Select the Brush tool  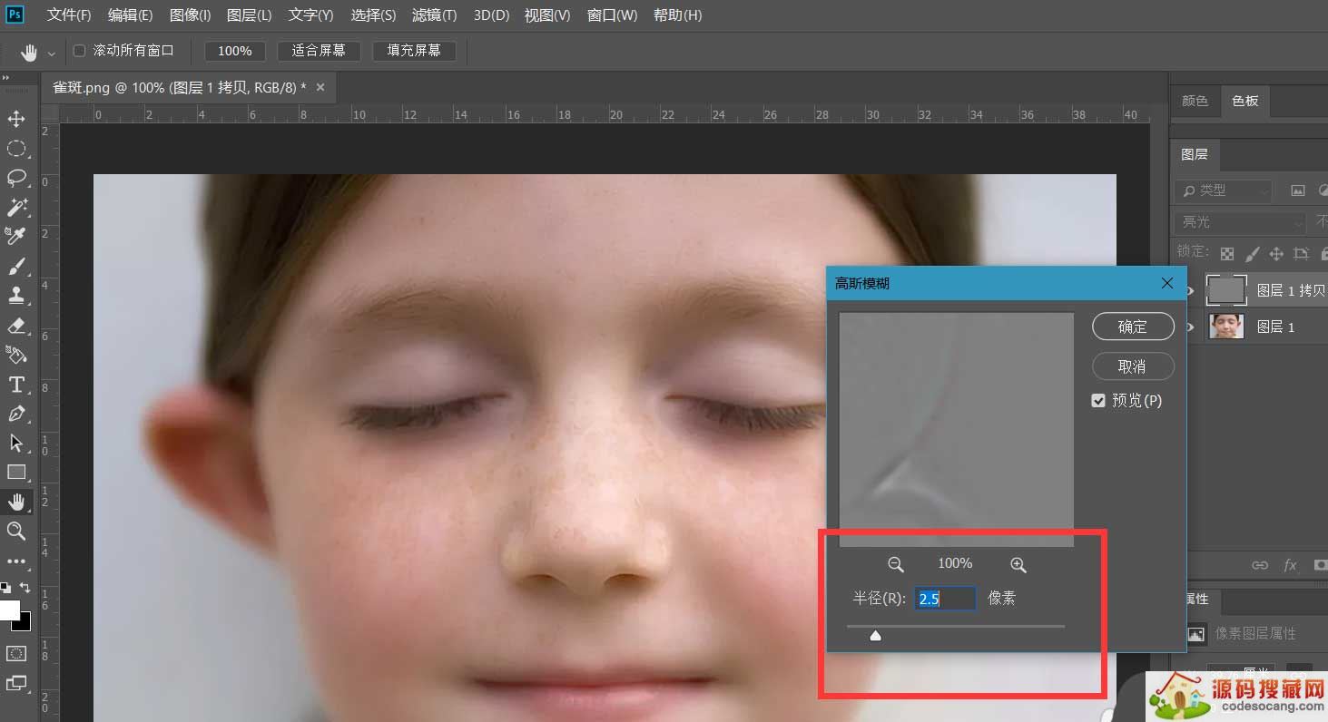pyautogui.click(x=16, y=267)
